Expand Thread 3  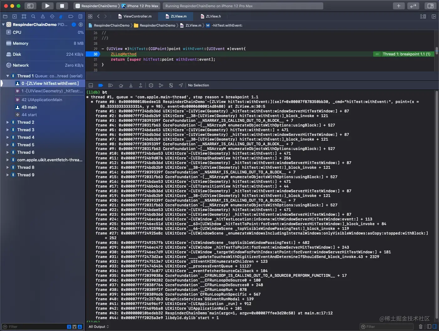tap(8, 130)
